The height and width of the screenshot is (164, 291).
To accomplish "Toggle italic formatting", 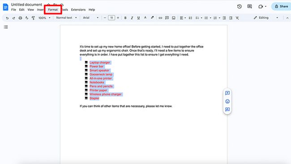I will coord(132,18).
